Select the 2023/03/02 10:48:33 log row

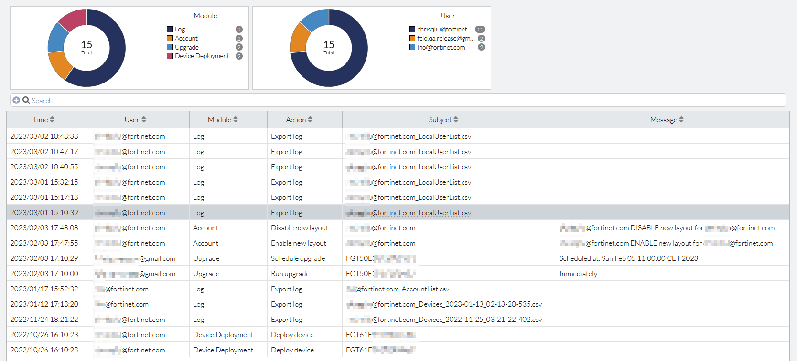[44, 136]
